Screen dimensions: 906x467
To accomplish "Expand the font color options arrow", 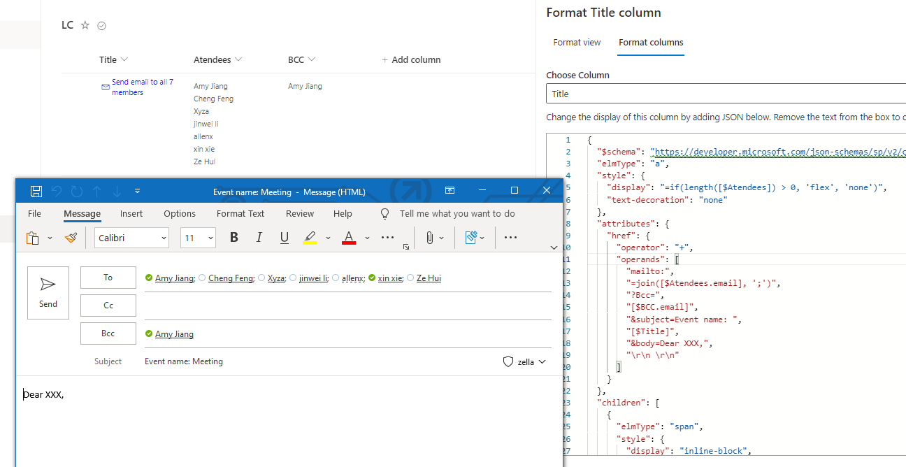I will (x=367, y=238).
